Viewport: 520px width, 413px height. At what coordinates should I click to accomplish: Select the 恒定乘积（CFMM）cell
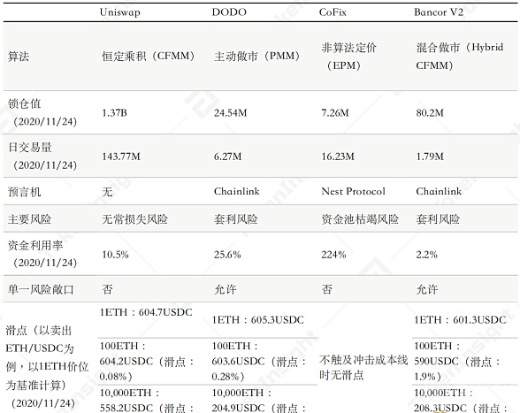click(148, 56)
